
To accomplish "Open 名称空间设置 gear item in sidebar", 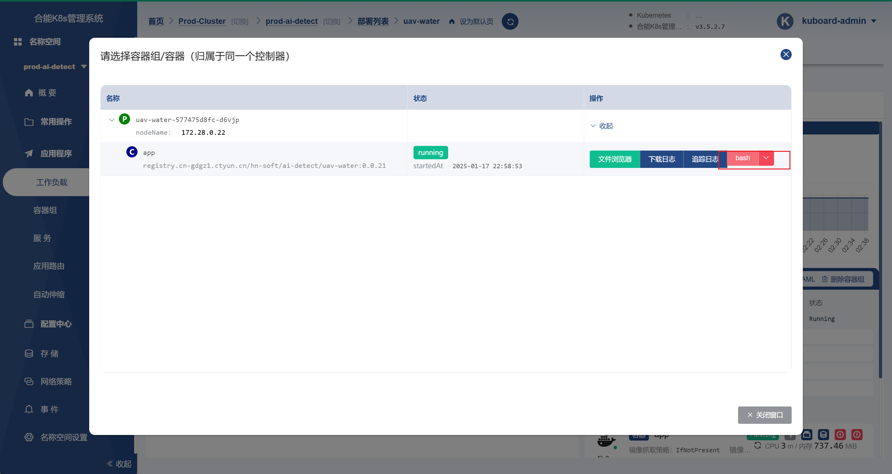I will click(56, 437).
